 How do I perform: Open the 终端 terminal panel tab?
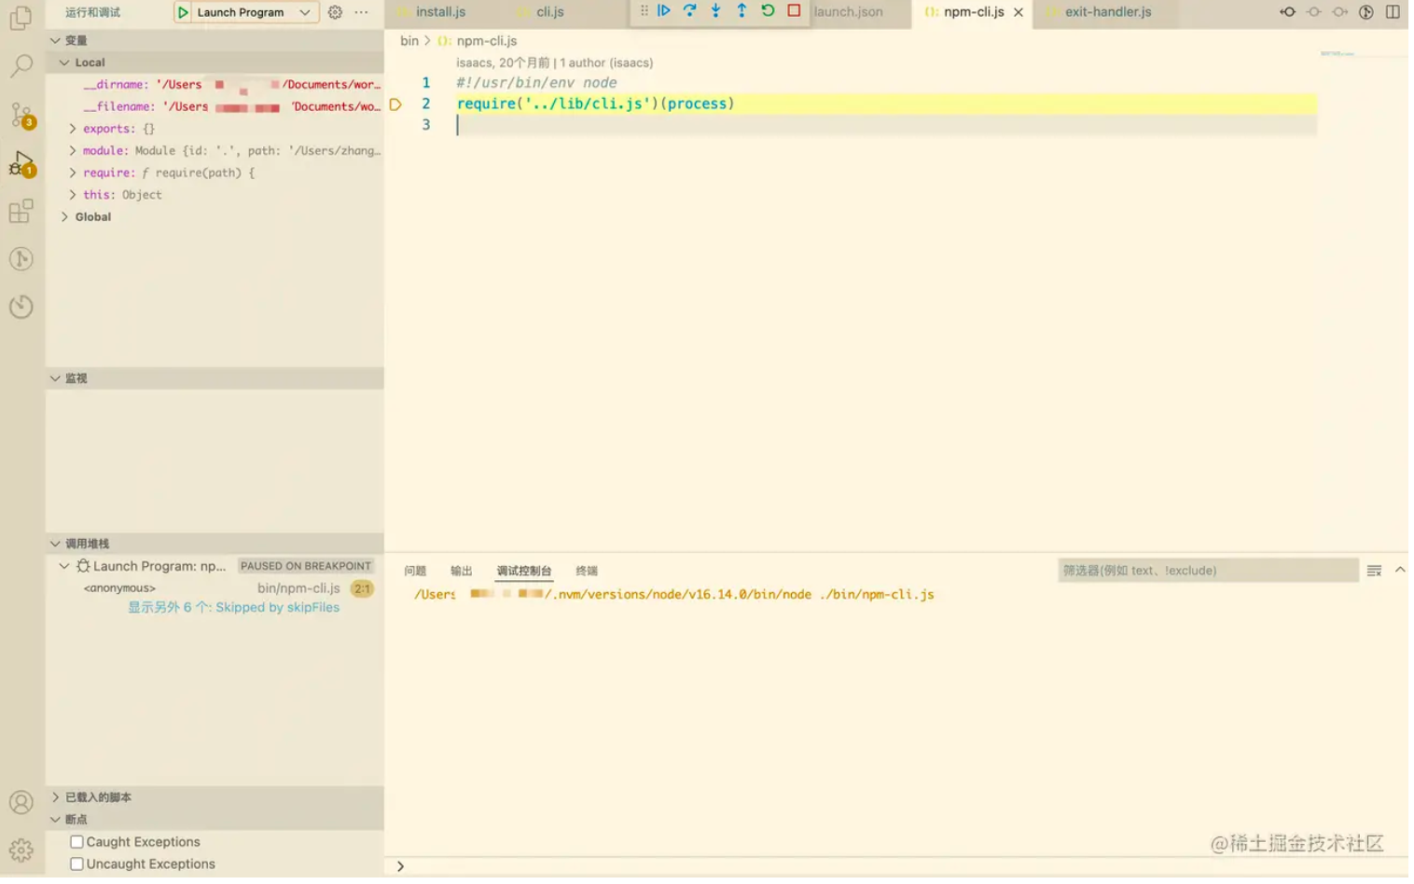[x=586, y=571]
